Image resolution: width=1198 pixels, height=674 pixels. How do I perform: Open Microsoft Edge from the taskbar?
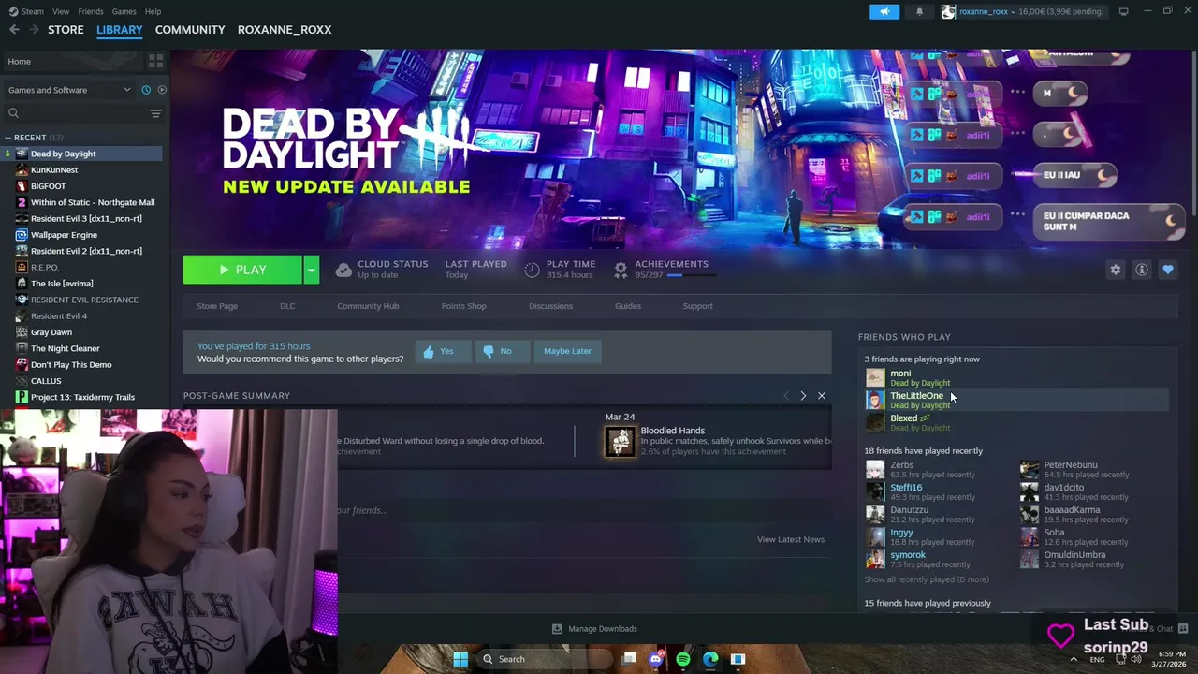(x=710, y=659)
